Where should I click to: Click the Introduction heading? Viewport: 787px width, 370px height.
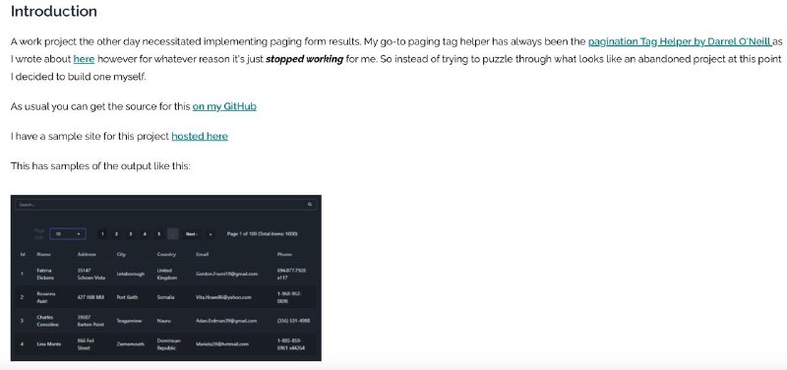[54, 12]
